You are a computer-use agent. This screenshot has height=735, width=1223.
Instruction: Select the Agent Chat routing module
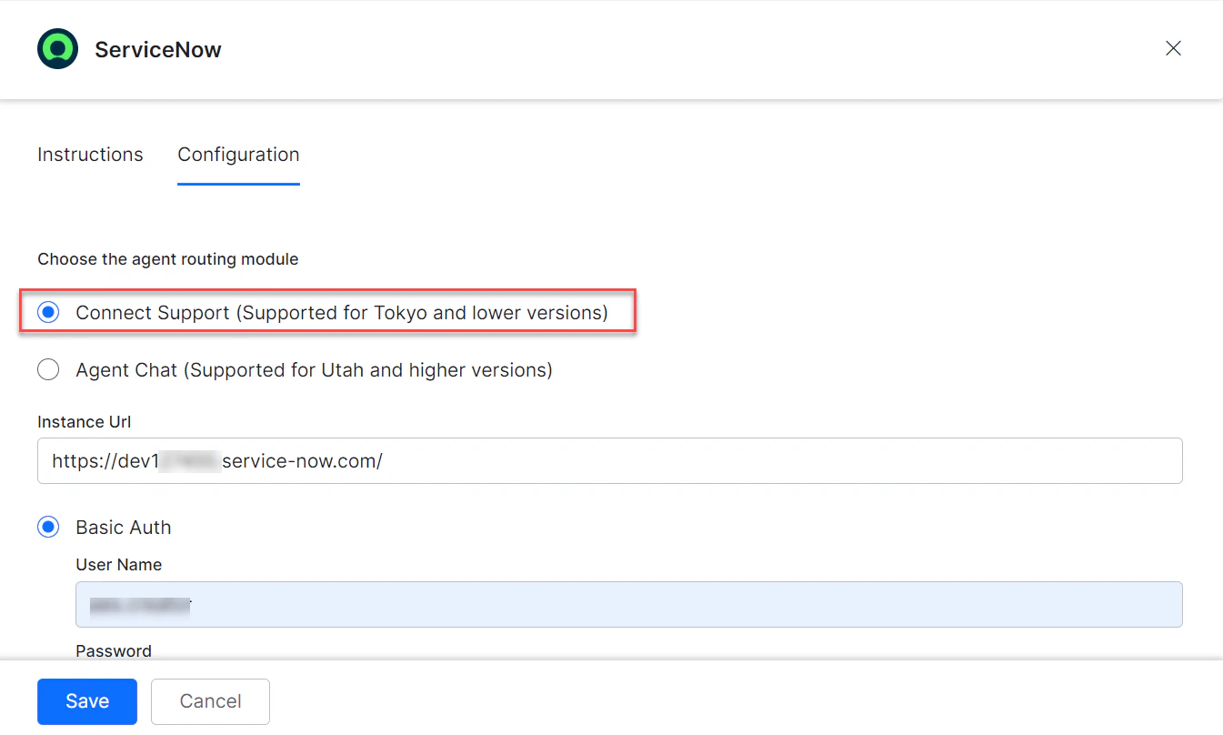tap(48, 369)
